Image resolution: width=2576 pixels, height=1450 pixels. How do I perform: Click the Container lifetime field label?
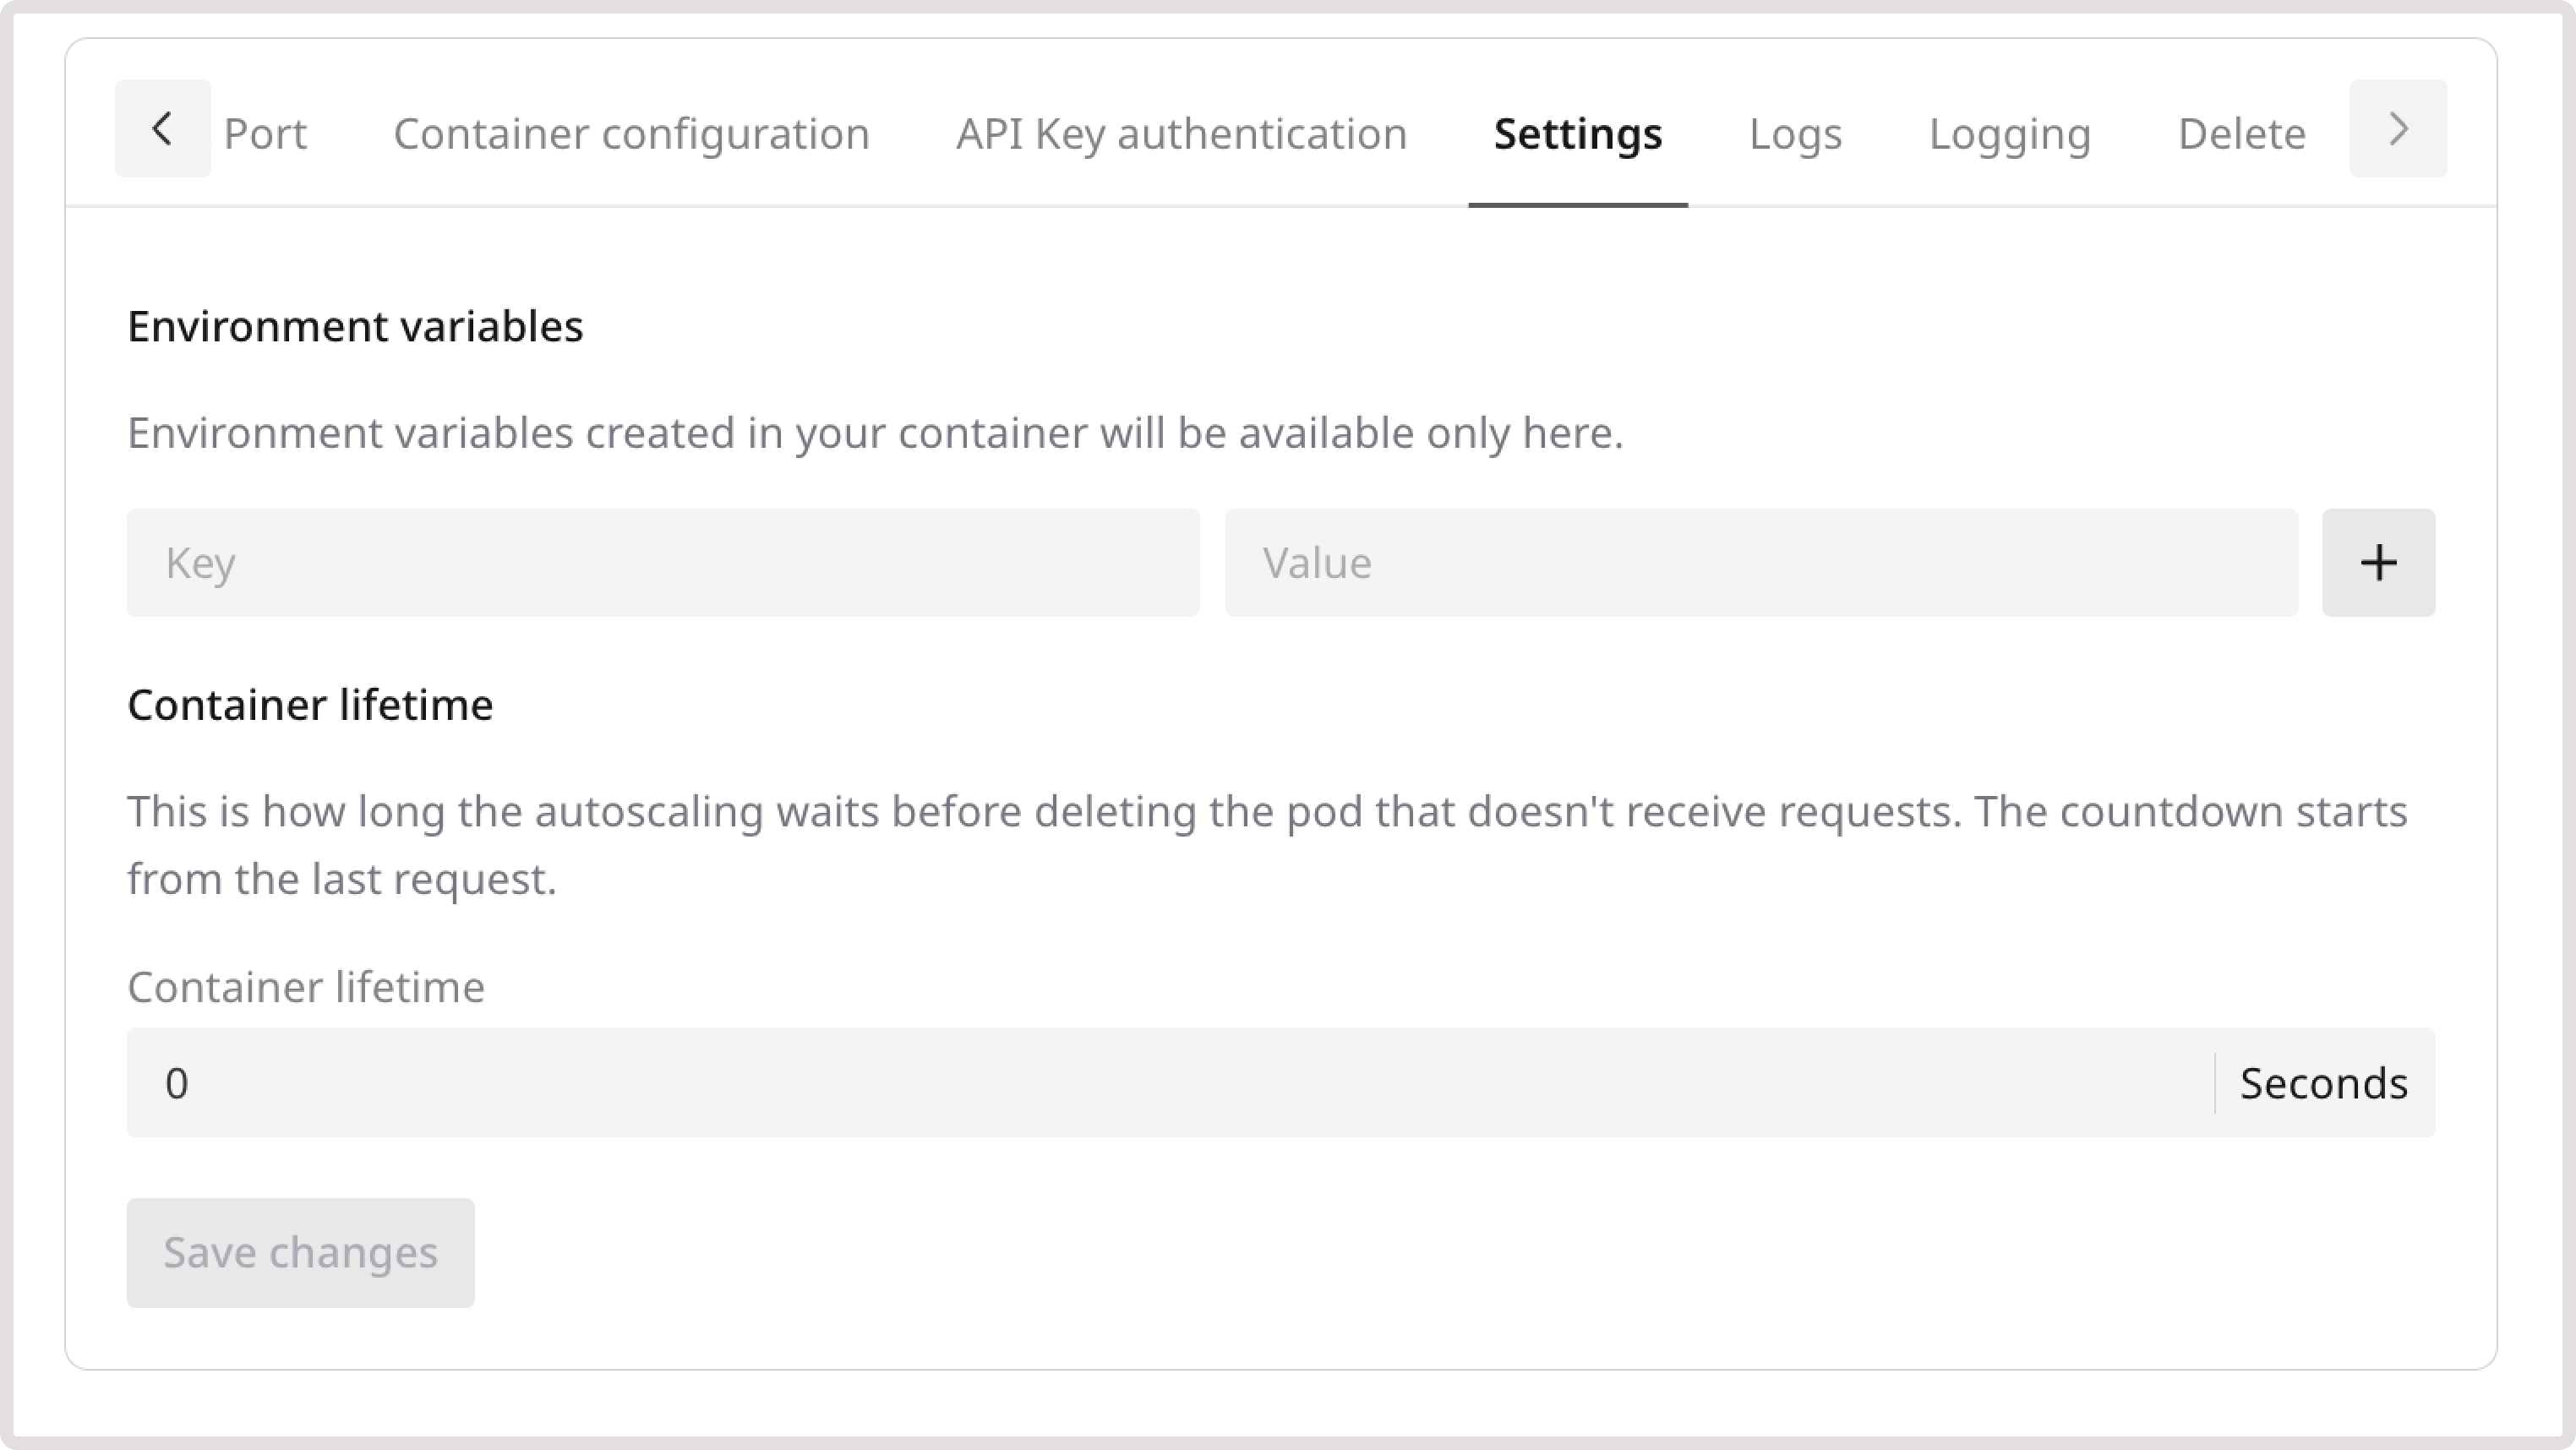click(304, 987)
